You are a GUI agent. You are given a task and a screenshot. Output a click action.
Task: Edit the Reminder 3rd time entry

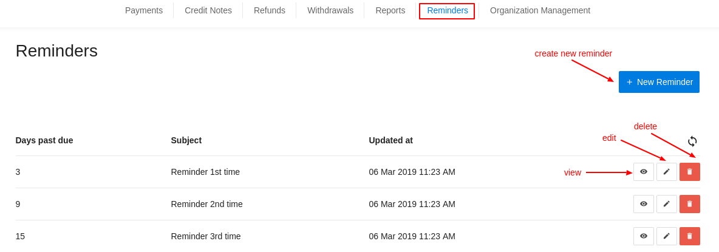click(x=666, y=236)
